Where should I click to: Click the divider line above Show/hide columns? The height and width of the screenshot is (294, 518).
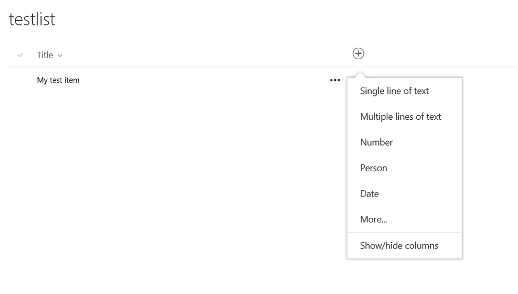point(404,232)
